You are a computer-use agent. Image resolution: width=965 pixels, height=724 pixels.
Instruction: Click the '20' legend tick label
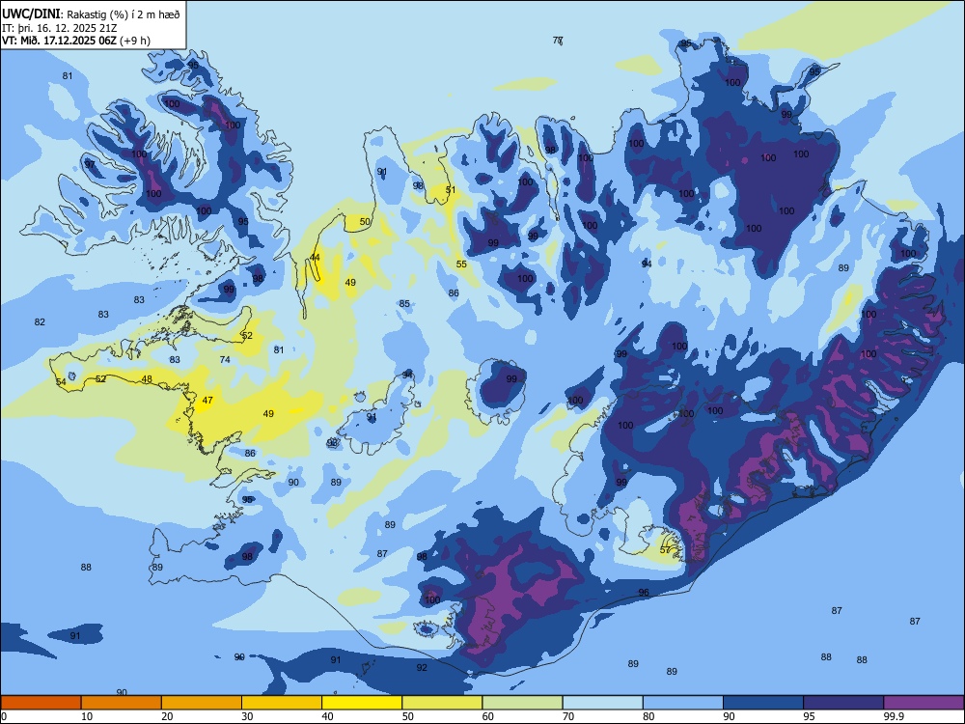click(167, 716)
